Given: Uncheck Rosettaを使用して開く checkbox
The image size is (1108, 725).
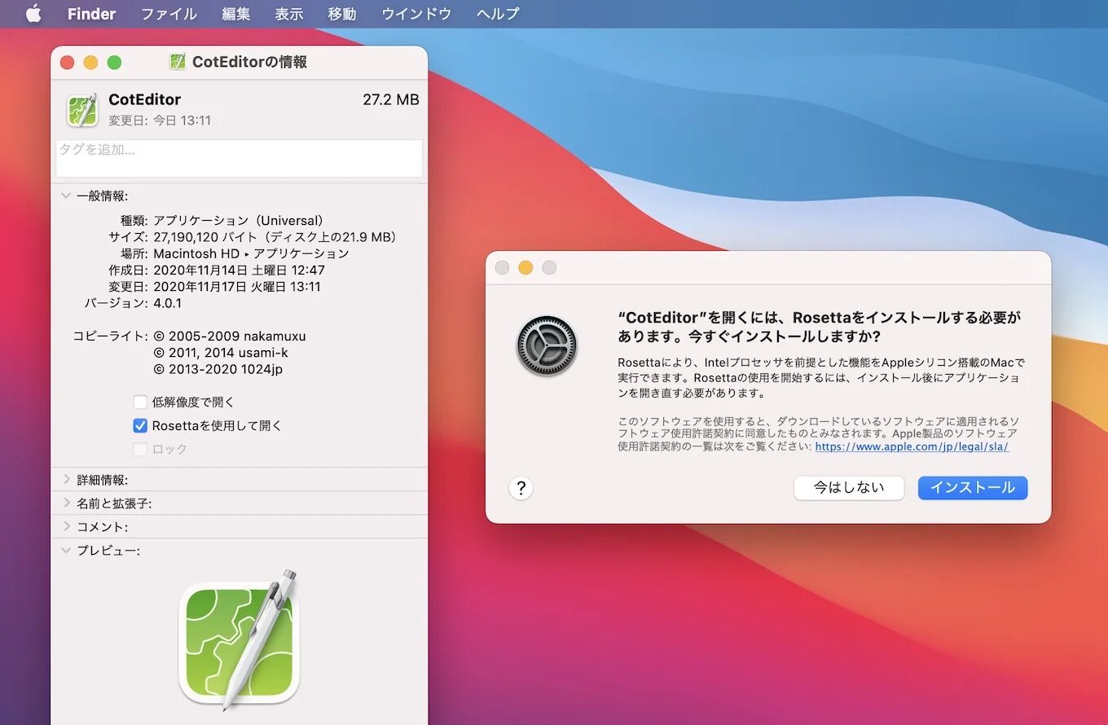Looking at the screenshot, I should pos(140,425).
